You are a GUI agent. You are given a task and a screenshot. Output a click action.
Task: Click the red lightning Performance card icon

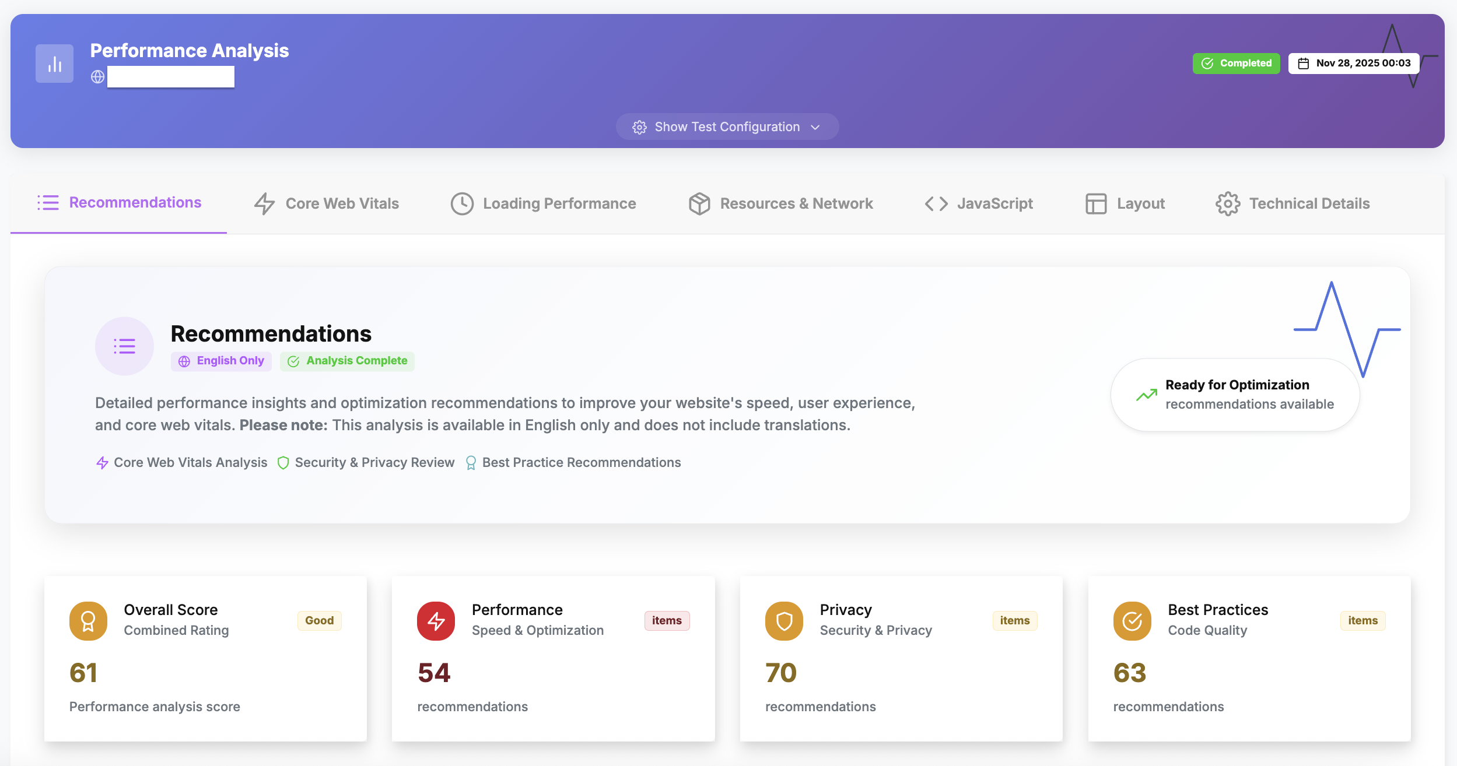point(436,621)
